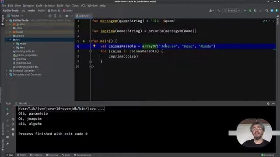The width and height of the screenshot is (280, 157).
Task: Open the MainKt run configuration dropdown
Action: [232, 10]
